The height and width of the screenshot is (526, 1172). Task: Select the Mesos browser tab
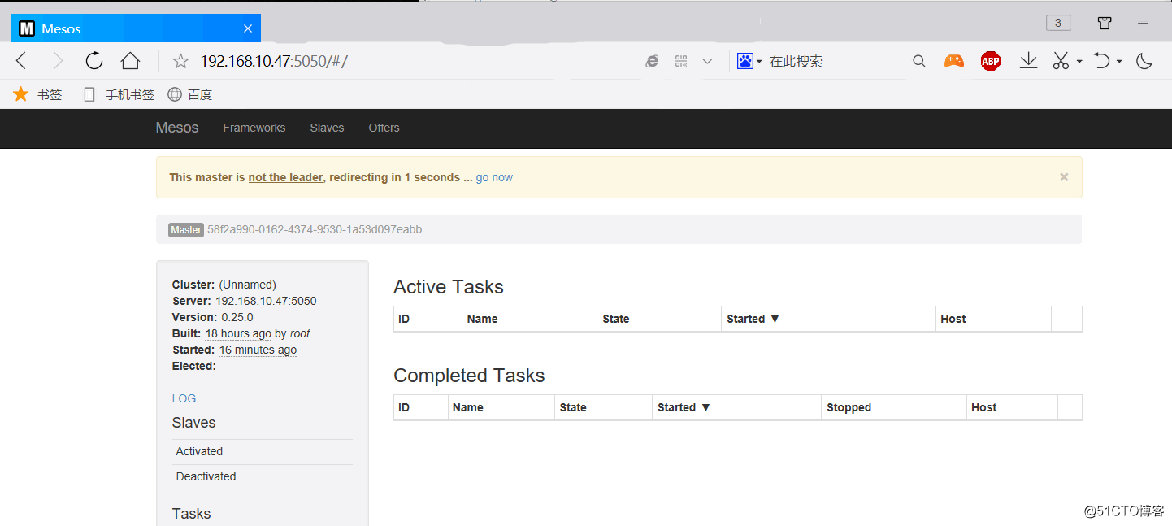click(x=135, y=28)
